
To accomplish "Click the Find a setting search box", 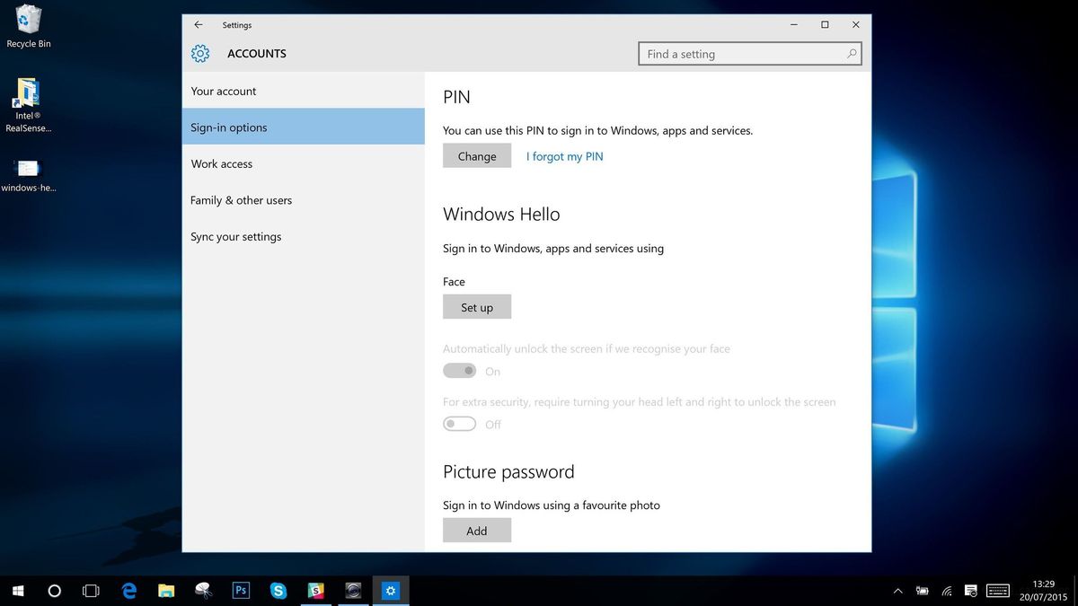I will tap(749, 53).
